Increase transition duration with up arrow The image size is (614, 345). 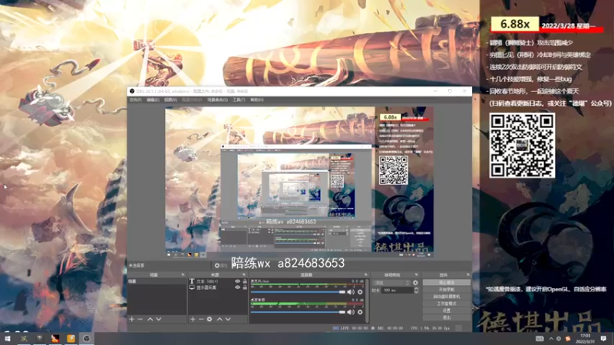[416, 289]
